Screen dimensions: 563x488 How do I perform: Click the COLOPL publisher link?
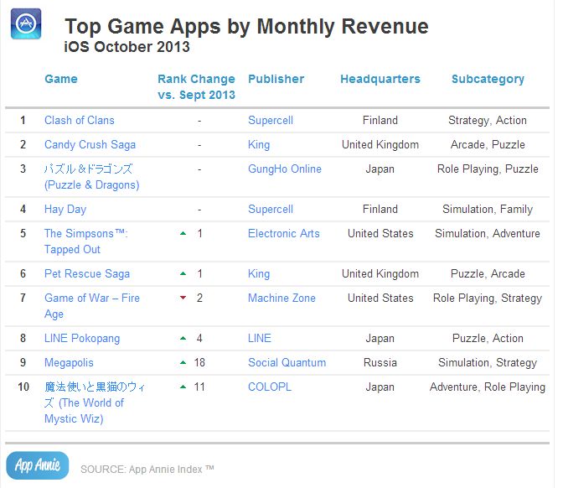click(270, 387)
